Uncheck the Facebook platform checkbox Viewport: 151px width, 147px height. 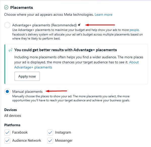(7, 133)
